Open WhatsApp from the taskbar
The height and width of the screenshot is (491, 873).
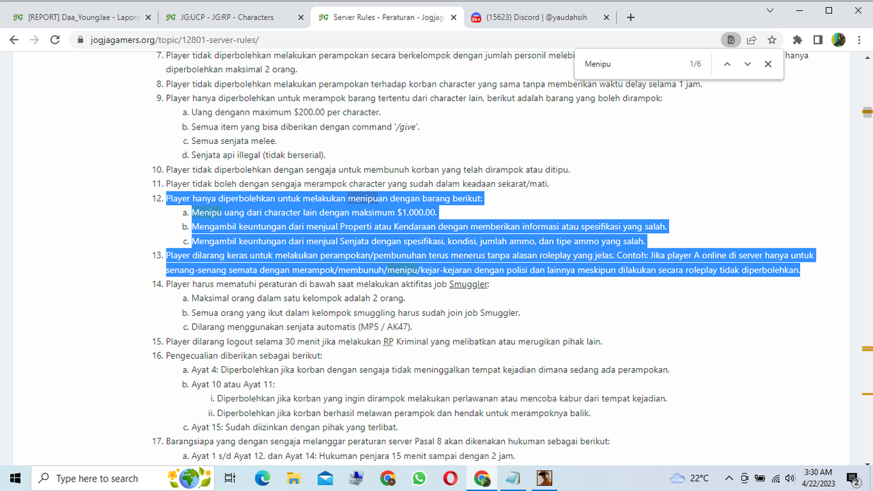point(419,478)
